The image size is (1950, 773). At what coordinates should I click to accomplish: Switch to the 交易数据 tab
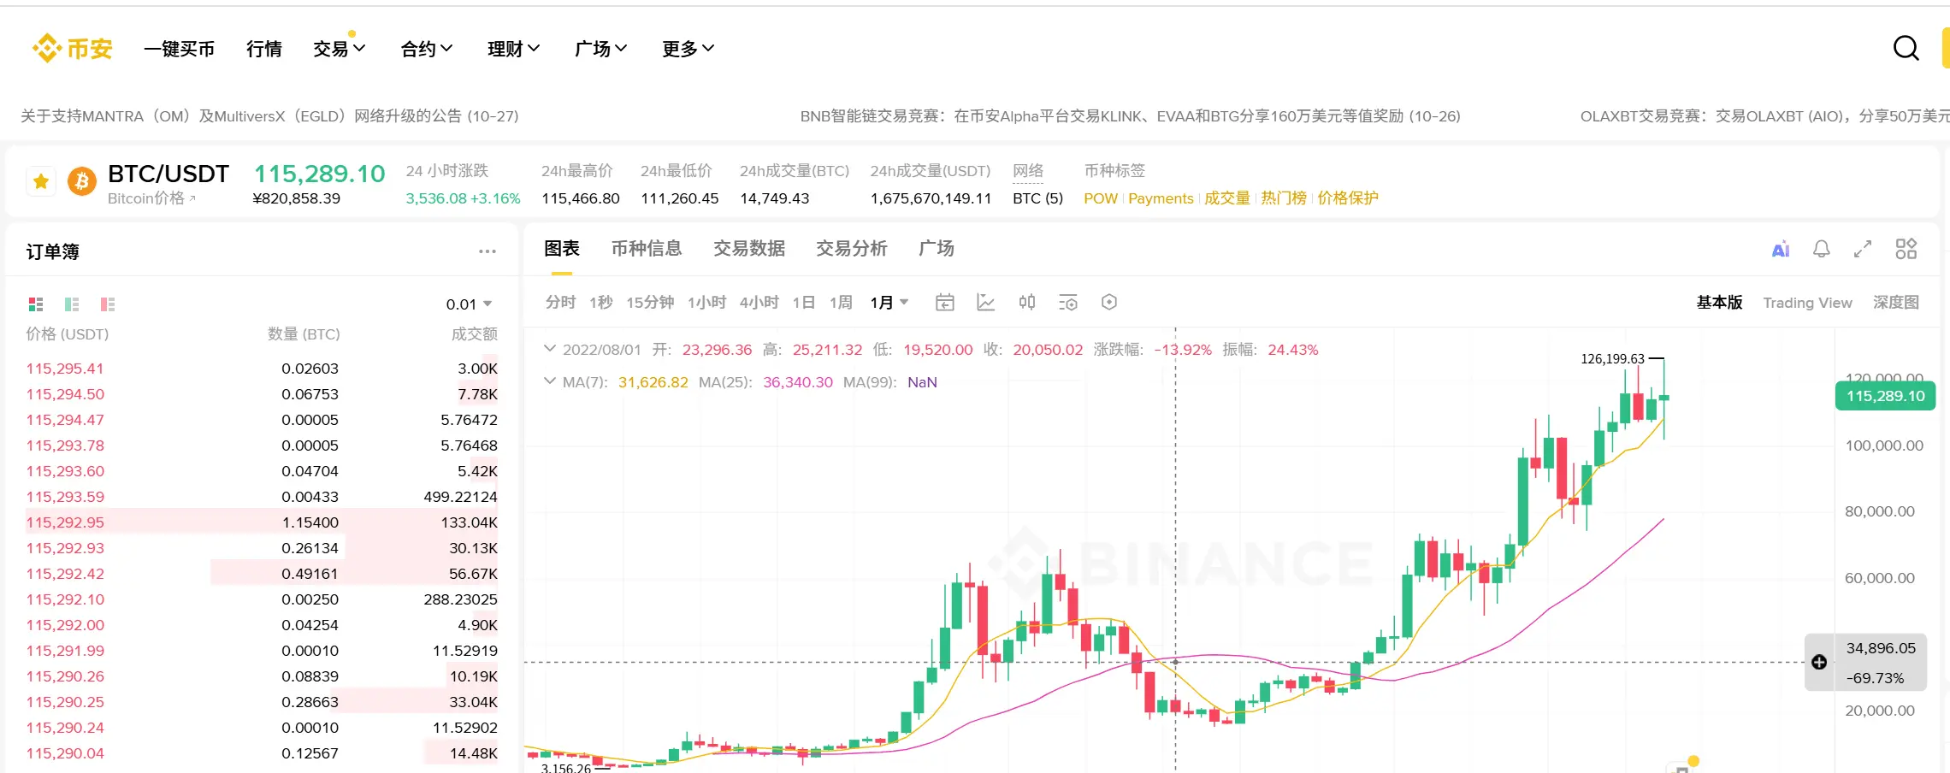(x=749, y=248)
